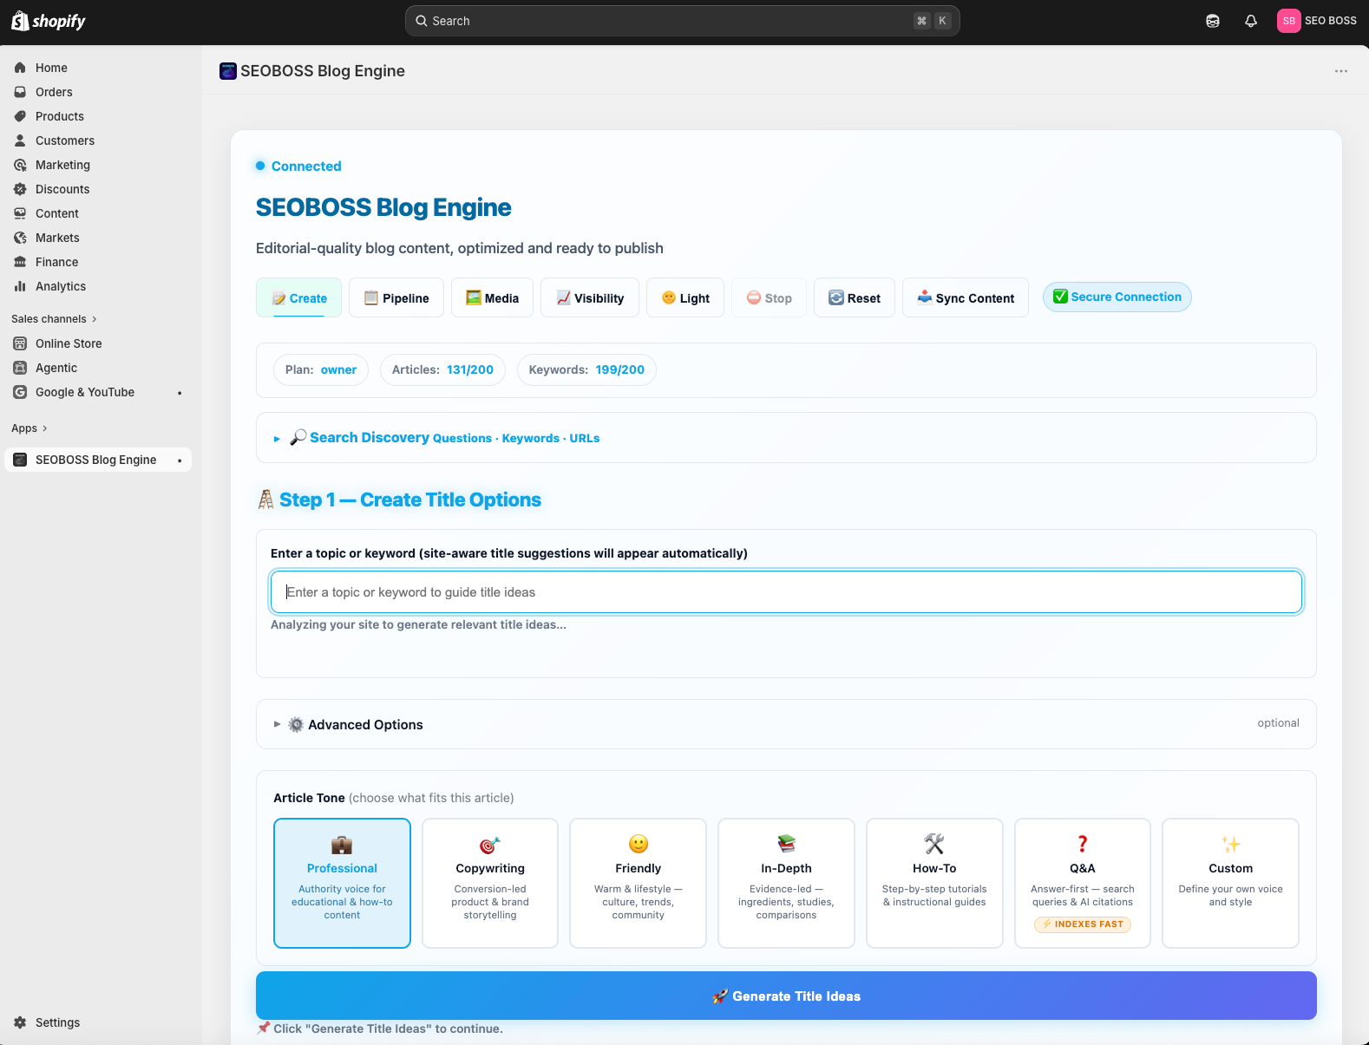Select the In-Depth article tone
This screenshot has height=1045, width=1369.
pos(786,883)
